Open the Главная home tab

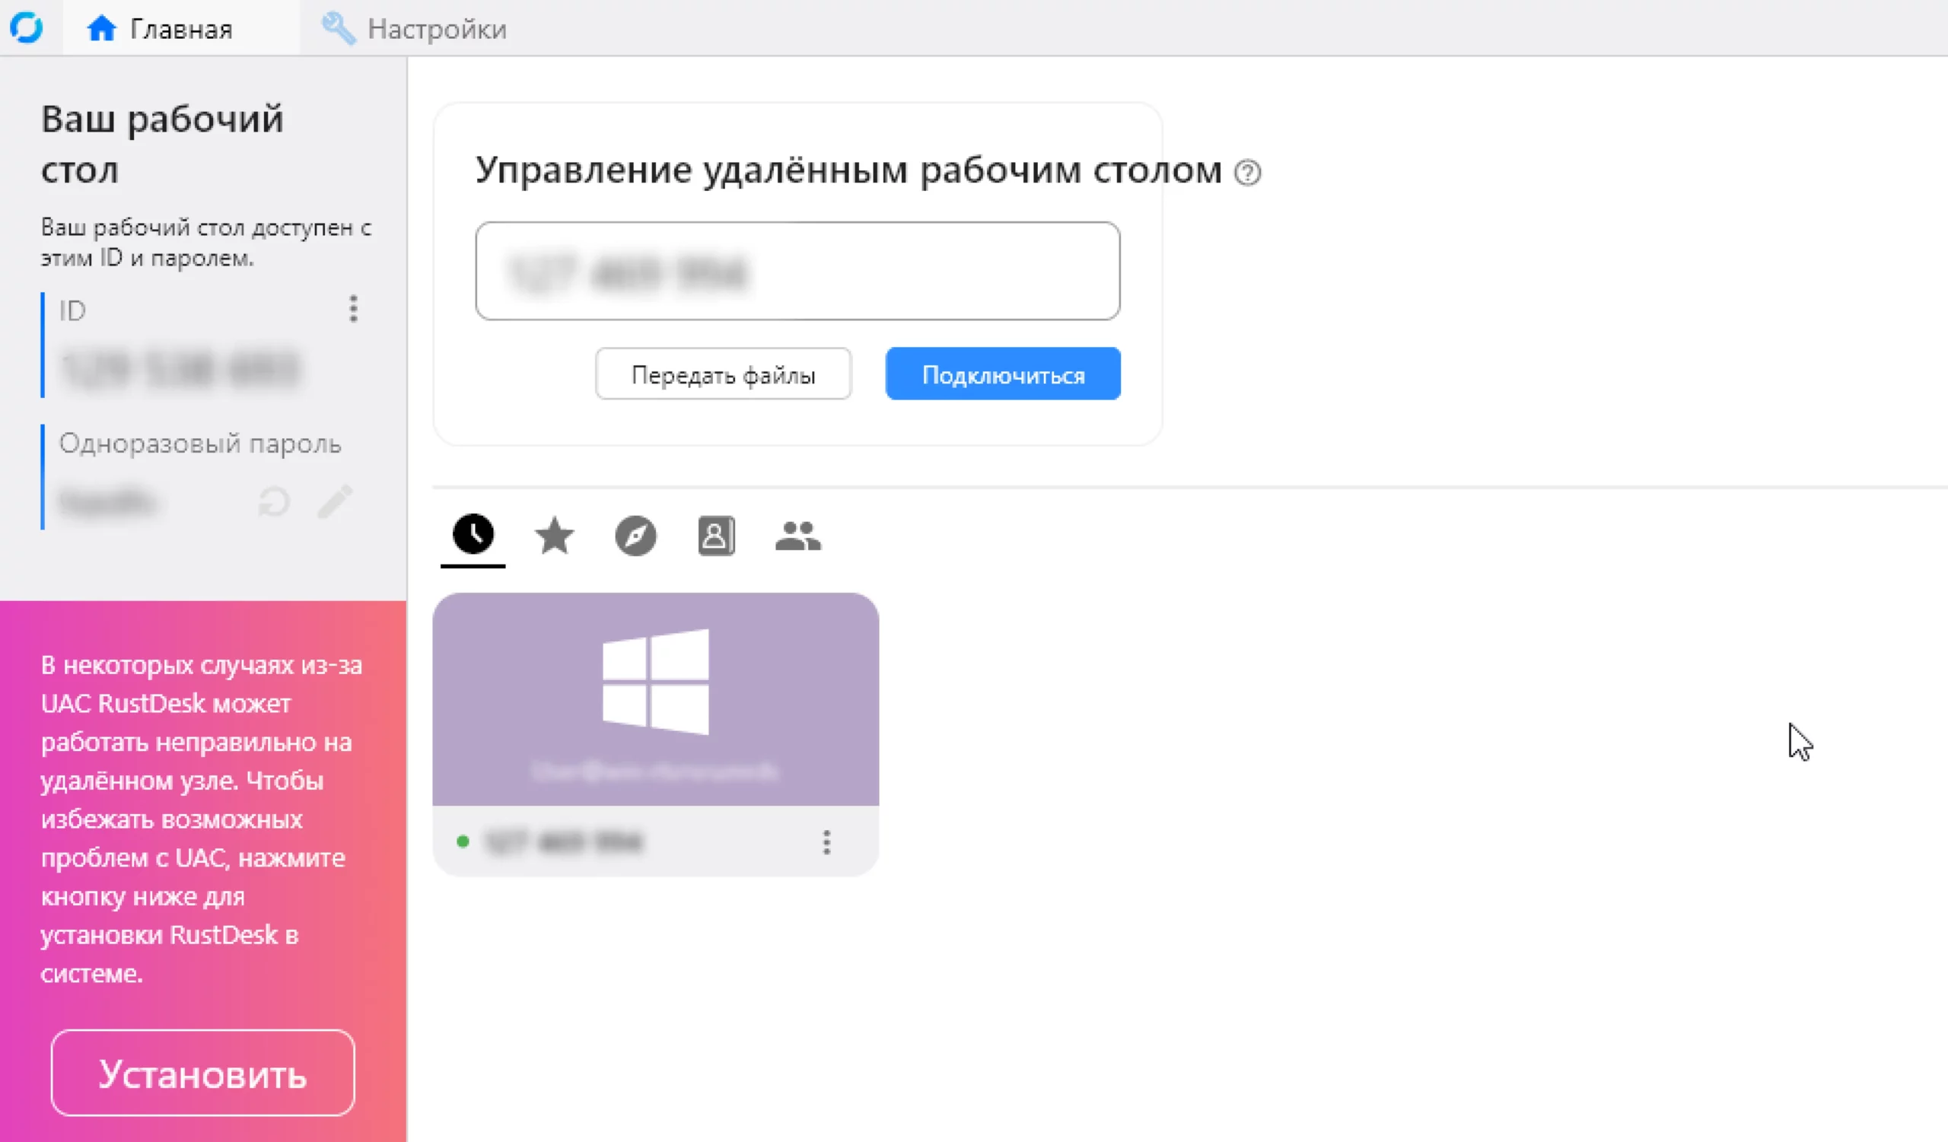click(x=160, y=30)
